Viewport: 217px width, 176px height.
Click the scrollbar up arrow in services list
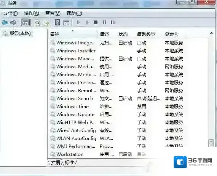pyautogui.click(x=211, y=33)
